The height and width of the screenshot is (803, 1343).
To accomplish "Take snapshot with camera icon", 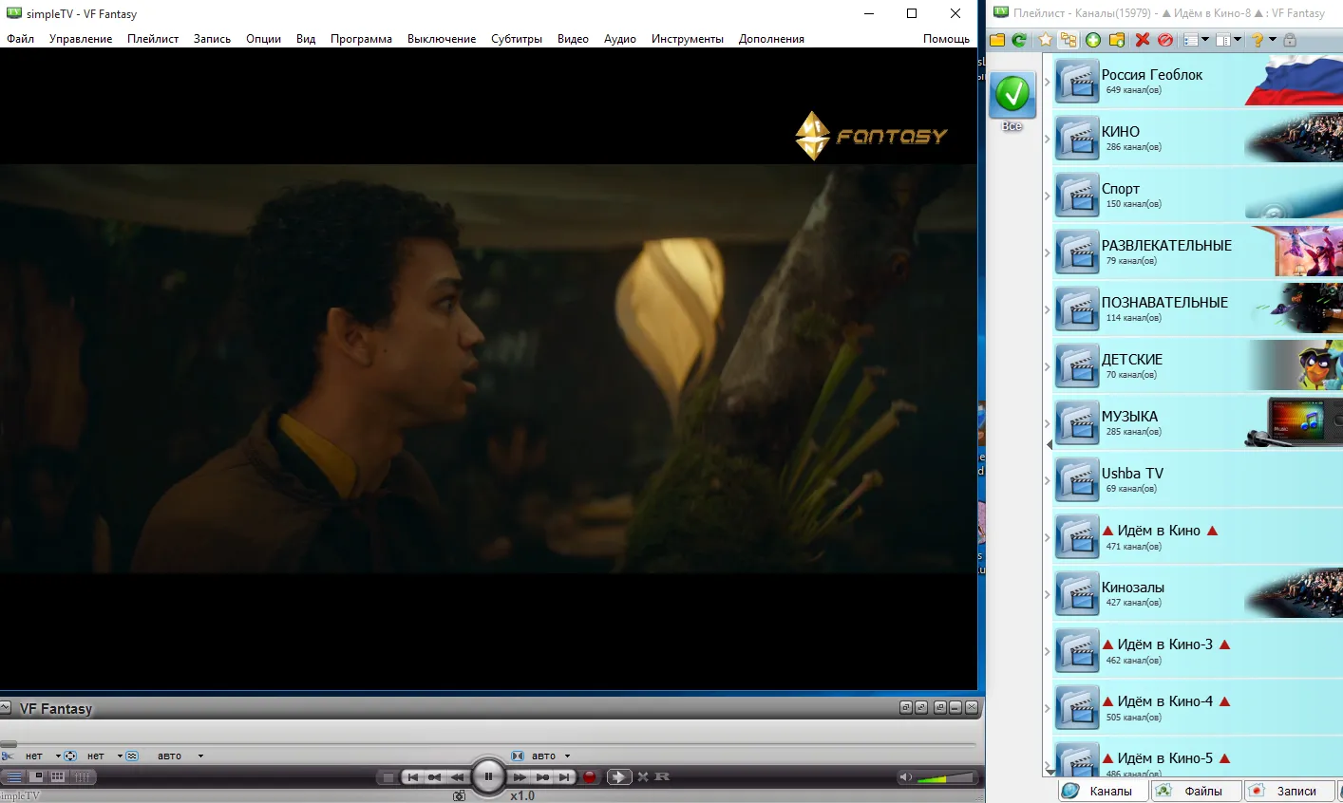I will coord(459,796).
